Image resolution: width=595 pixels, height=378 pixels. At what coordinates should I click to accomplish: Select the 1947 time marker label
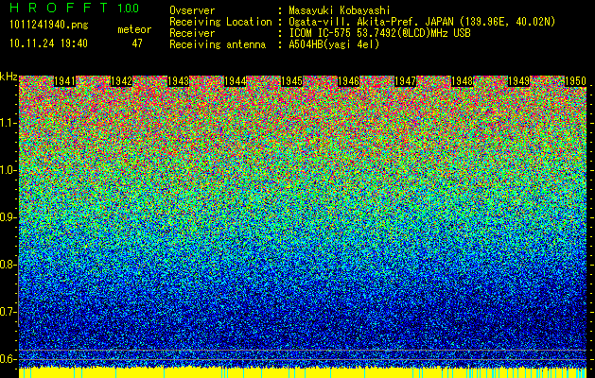tap(406, 81)
